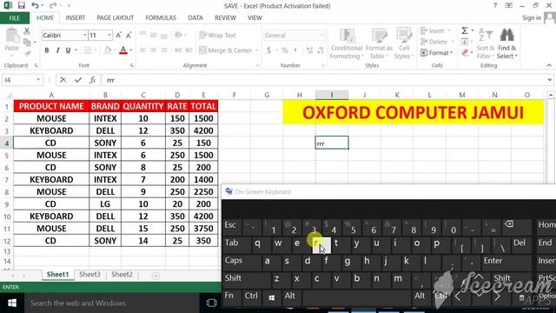Click the AutoSum sigma icon
The image size is (556, 313).
point(465,31)
